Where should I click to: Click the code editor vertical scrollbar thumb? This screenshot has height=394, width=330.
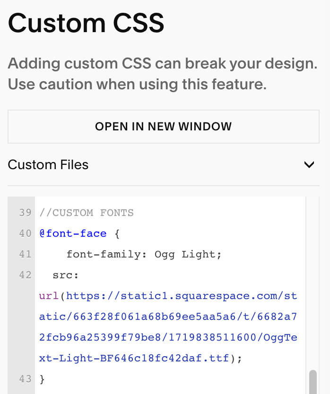pos(313,382)
